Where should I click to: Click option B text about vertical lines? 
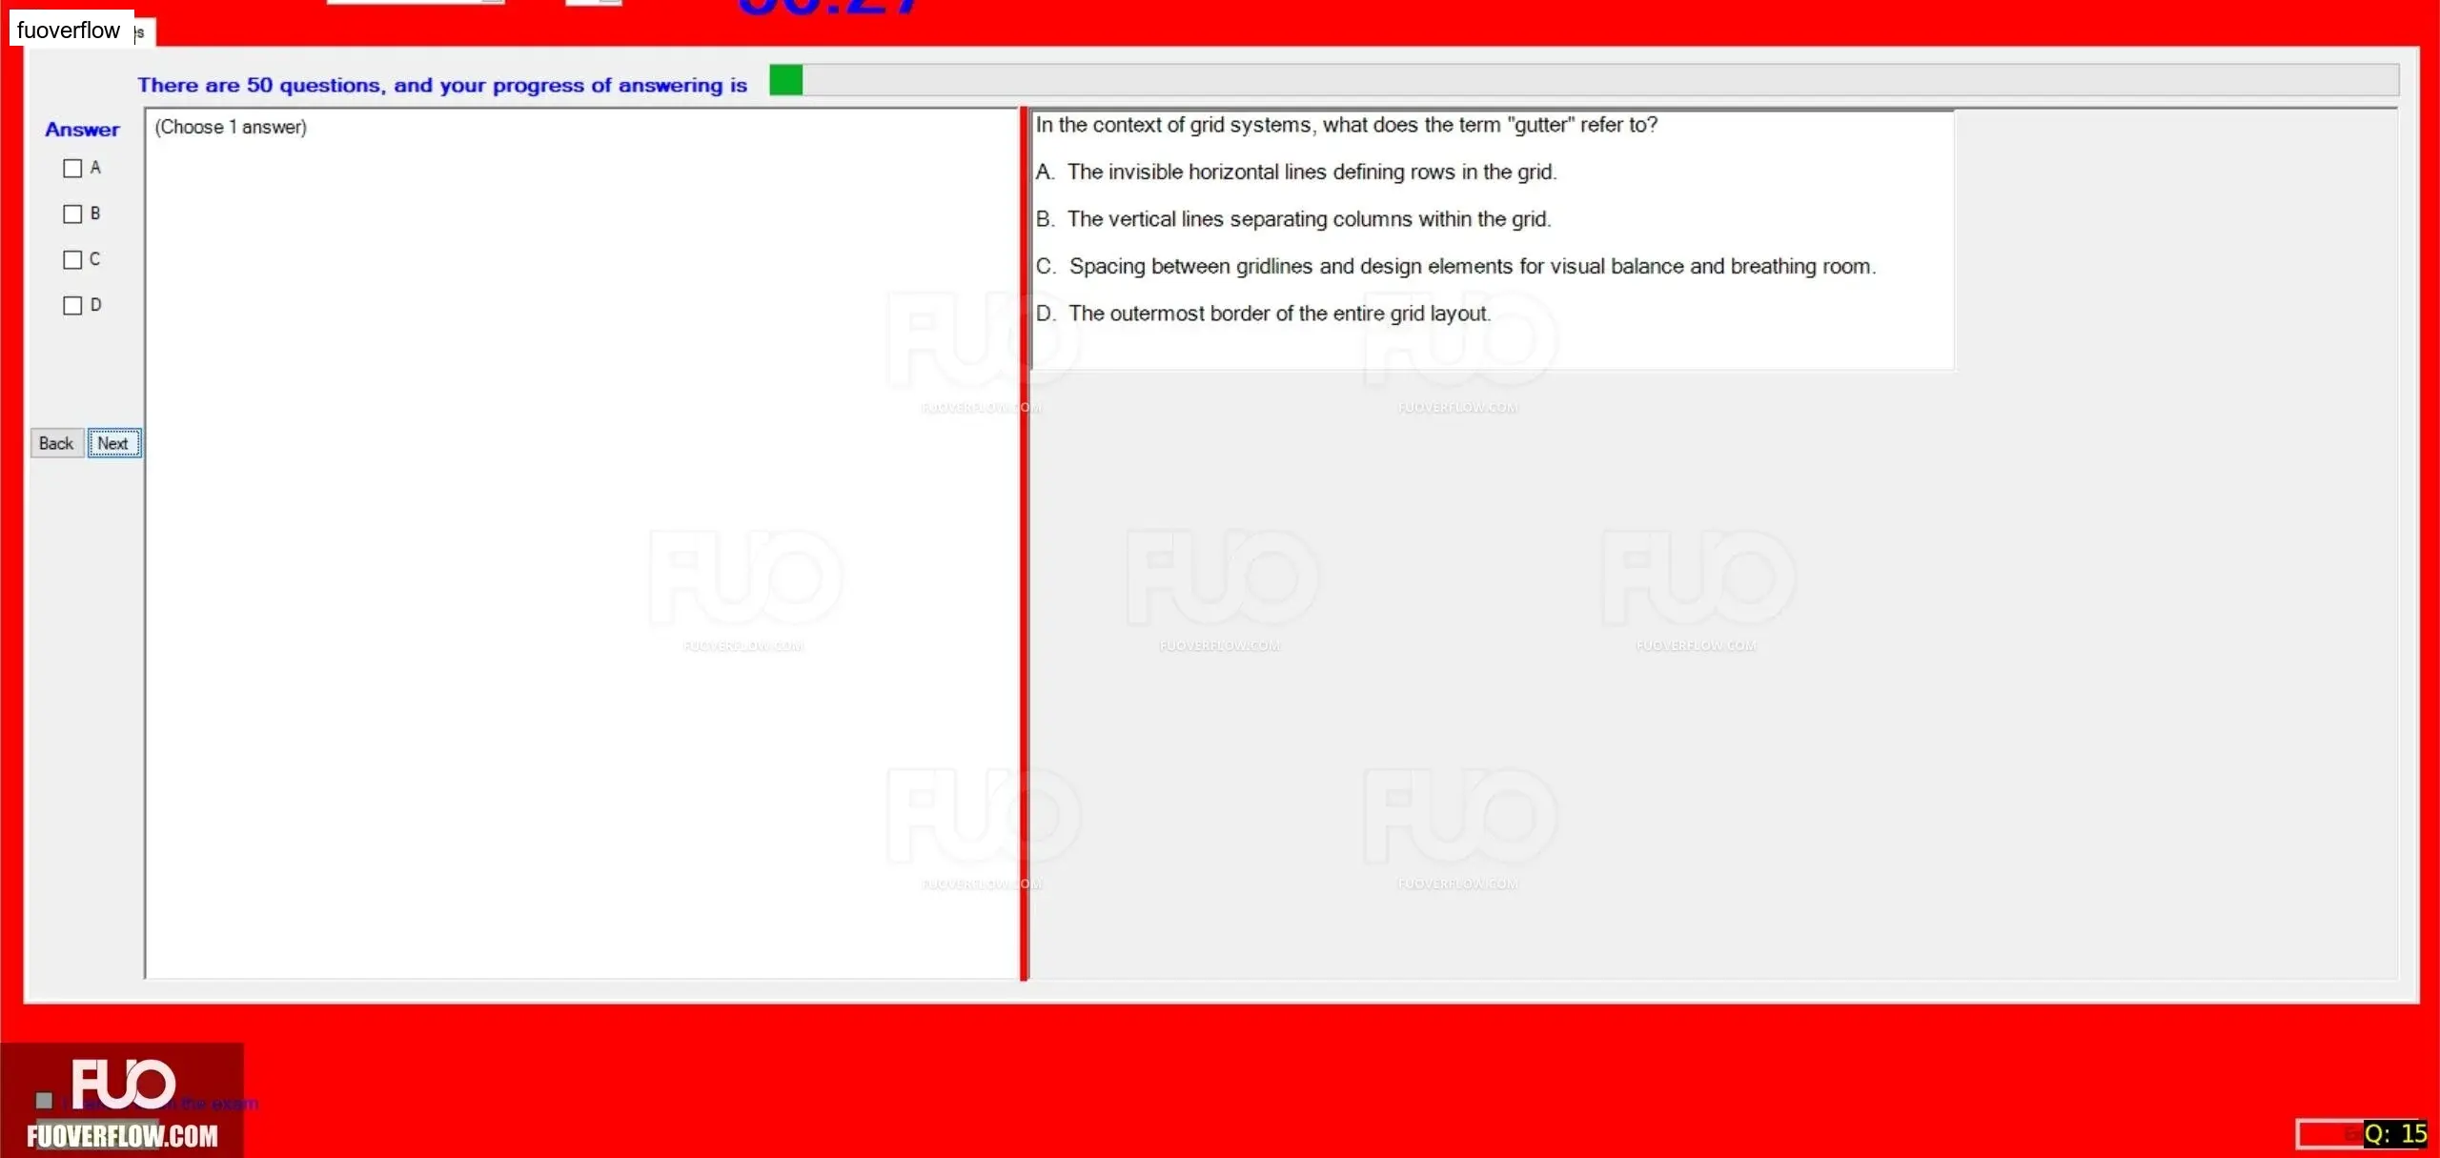coord(1292,219)
